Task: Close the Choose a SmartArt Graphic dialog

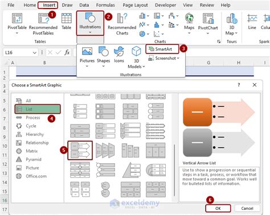Action: pos(255,85)
